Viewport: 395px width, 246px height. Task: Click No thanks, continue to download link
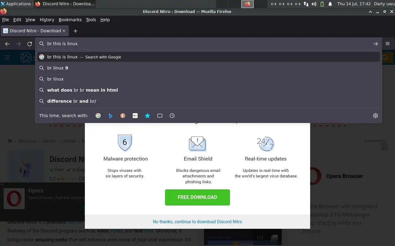(197, 222)
